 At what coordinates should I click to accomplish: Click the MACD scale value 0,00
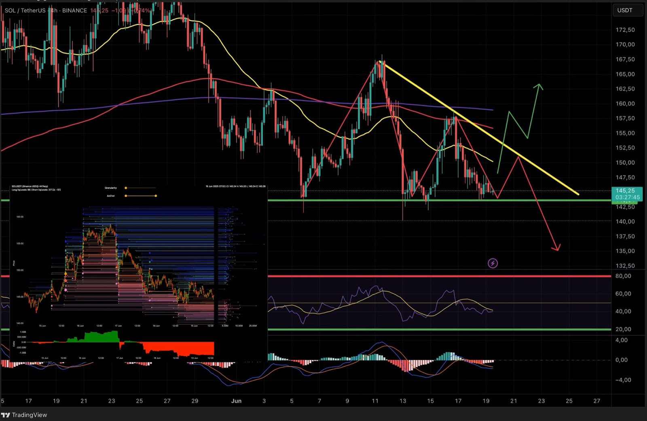tap(622, 360)
